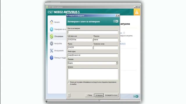186x104 pixels.
Task: Click the Бележка notes text area
Action: pos(93,74)
